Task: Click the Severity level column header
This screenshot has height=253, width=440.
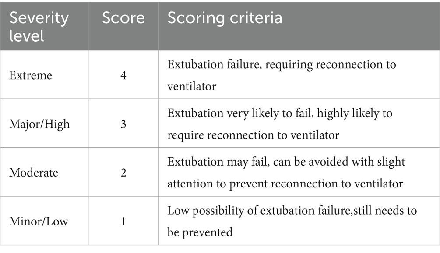Action: coord(39,26)
